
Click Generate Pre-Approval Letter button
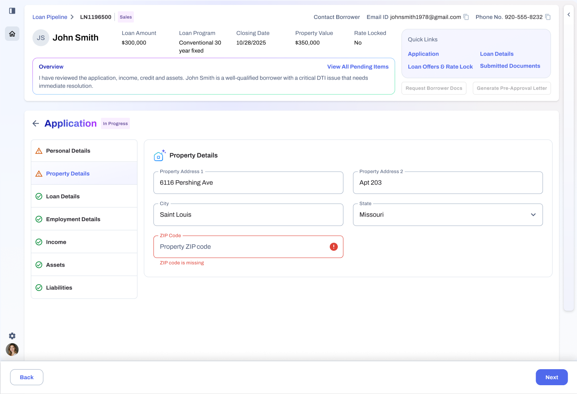click(512, 88)
